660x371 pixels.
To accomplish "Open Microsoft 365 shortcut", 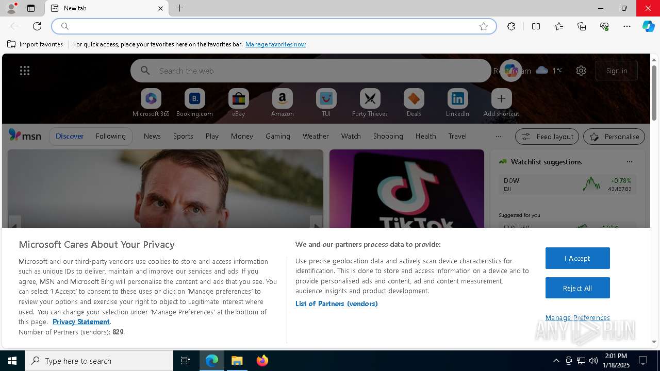I will tap(151, 103).
